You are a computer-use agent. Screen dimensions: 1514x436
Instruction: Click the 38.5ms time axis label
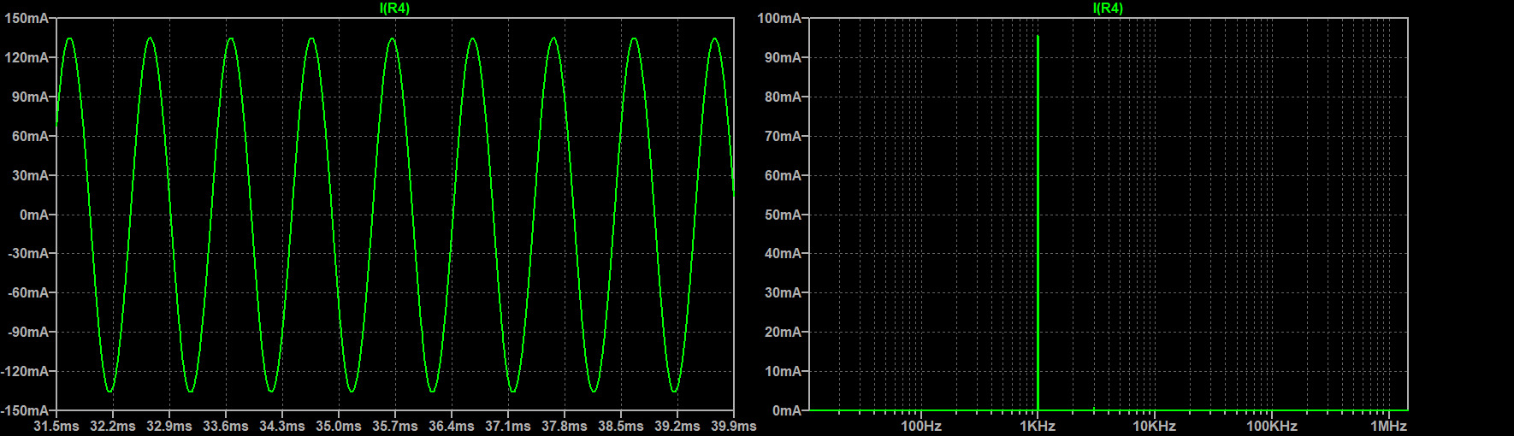click(621, 426)
